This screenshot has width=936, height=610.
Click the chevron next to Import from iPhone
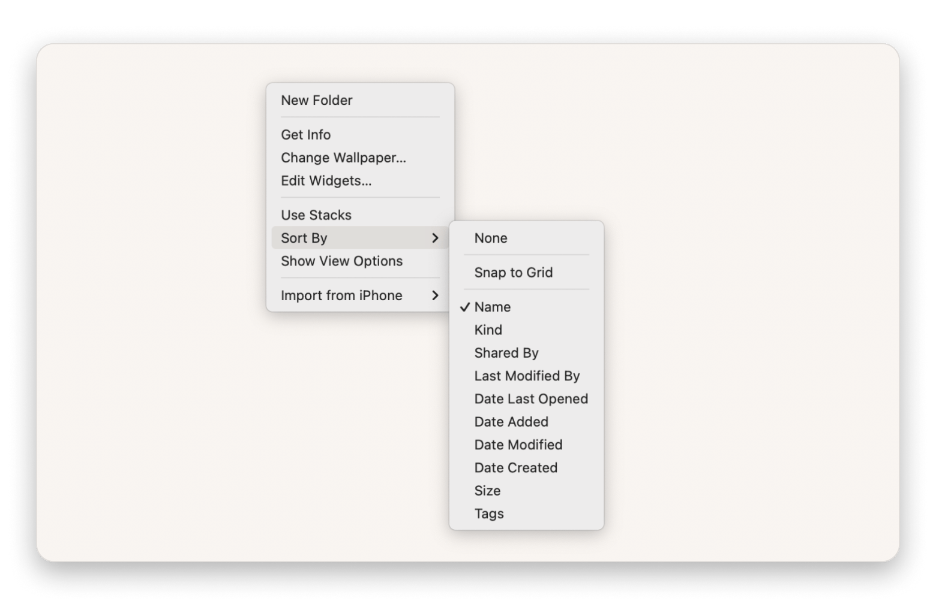(x=436, y=295)
